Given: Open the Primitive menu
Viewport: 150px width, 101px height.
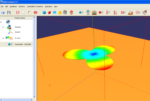Looking at the screenshot, I should 22,6.
